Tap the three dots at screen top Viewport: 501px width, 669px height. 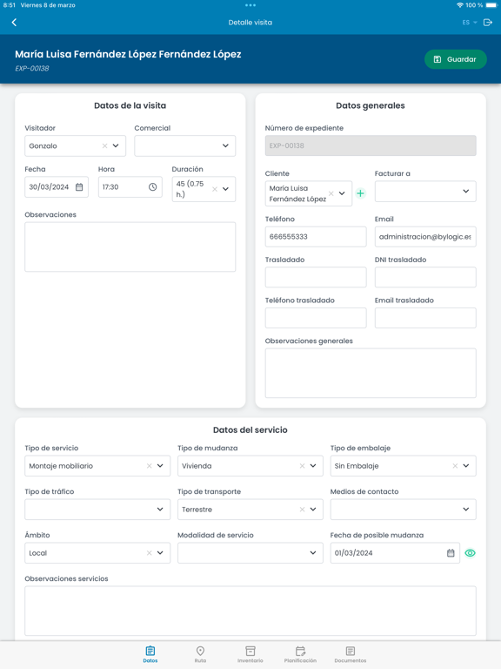[250, 5]
